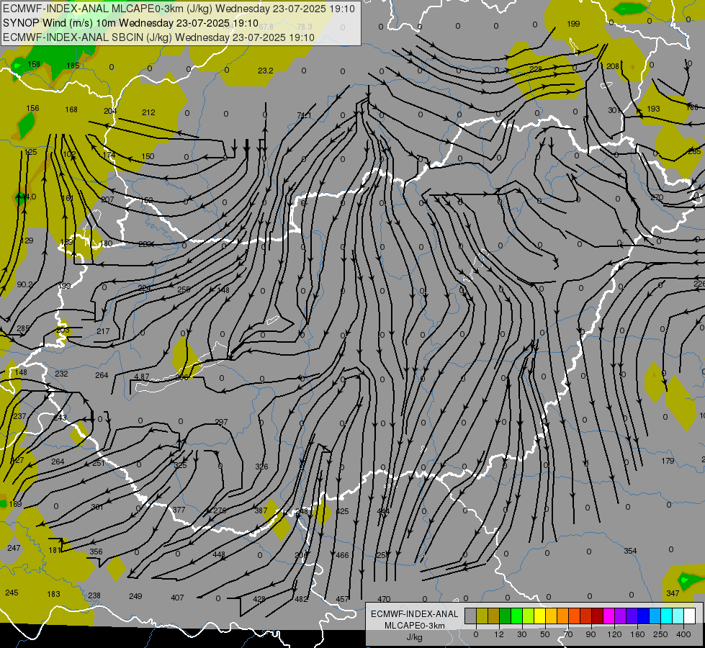Click the dark green legend swatch above 12
Screen dimensions: 705x648
tap(506, 616)
